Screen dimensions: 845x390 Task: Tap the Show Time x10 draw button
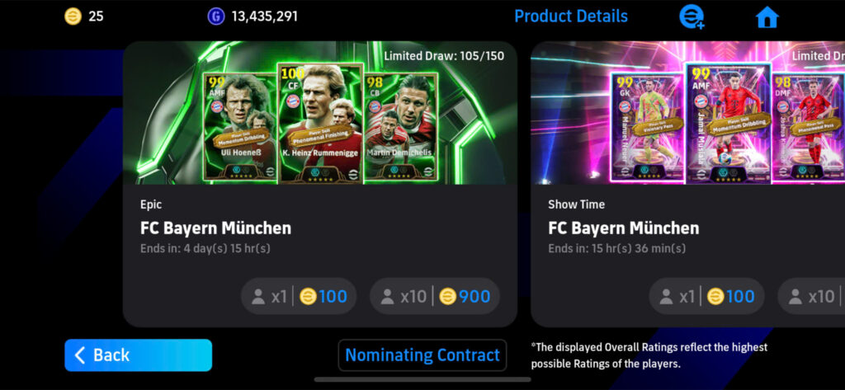pyautogui.click(x=811, y=296)
